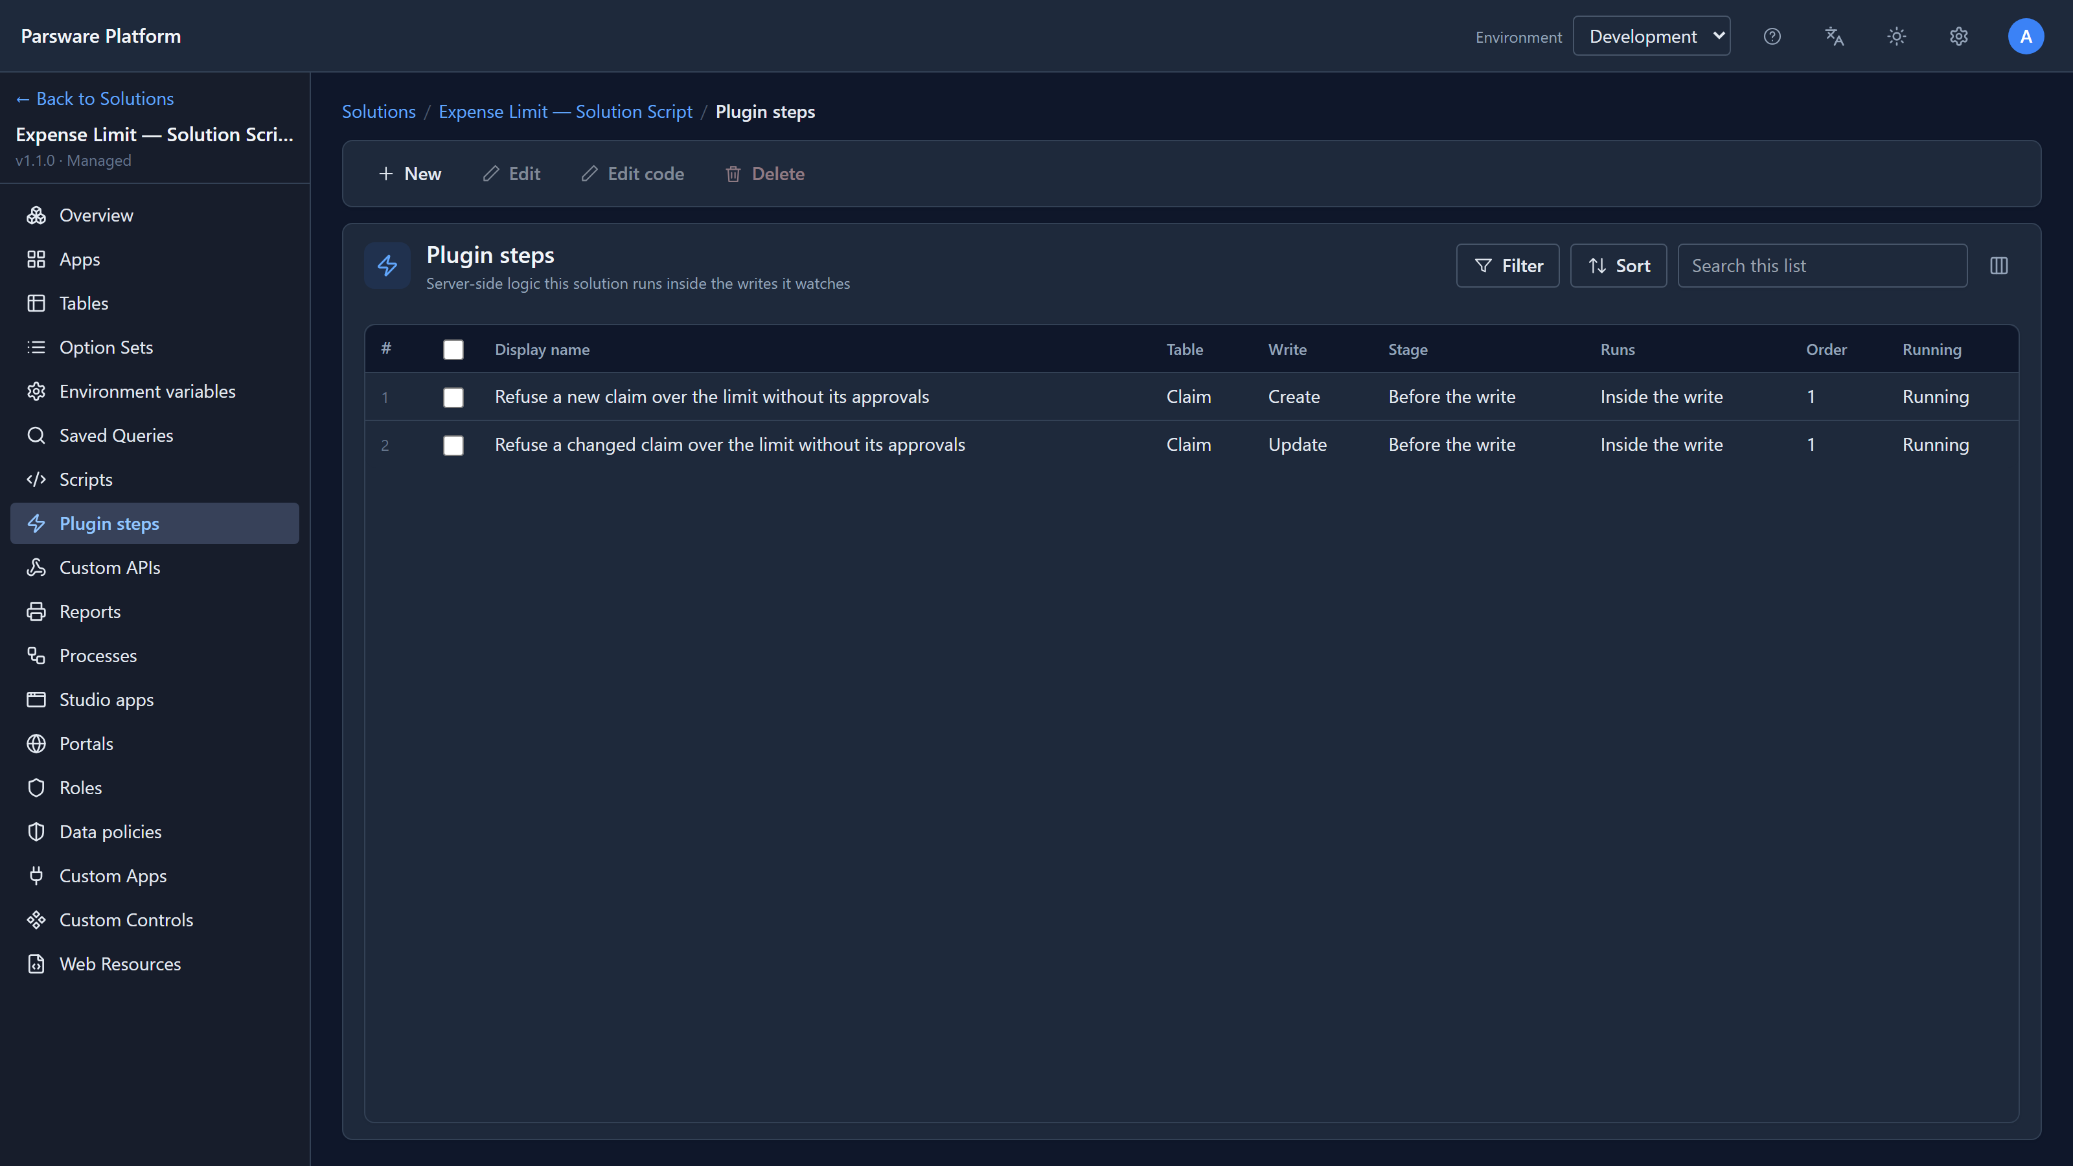Open Custom APIs section
The image size is (2073, 1166).
pyautogui.click(x=155, y=567)
